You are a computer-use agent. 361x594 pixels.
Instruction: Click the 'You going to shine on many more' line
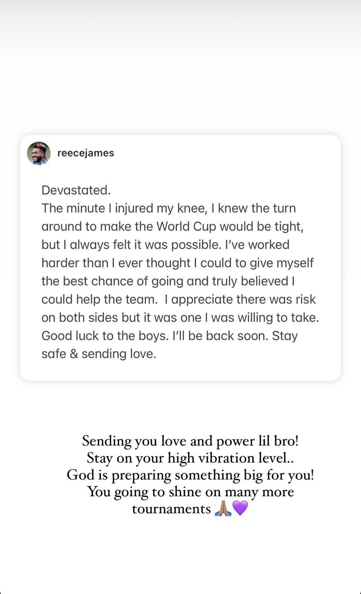pos(191,492)
